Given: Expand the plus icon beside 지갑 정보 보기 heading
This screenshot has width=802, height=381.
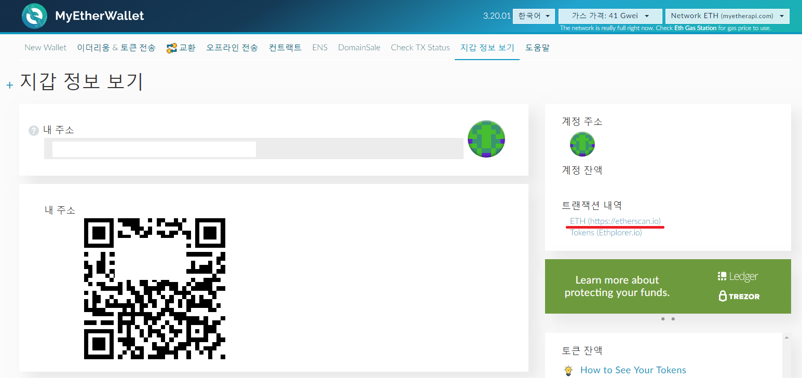Looking at the screenshot, I should (x=9, y=85).
